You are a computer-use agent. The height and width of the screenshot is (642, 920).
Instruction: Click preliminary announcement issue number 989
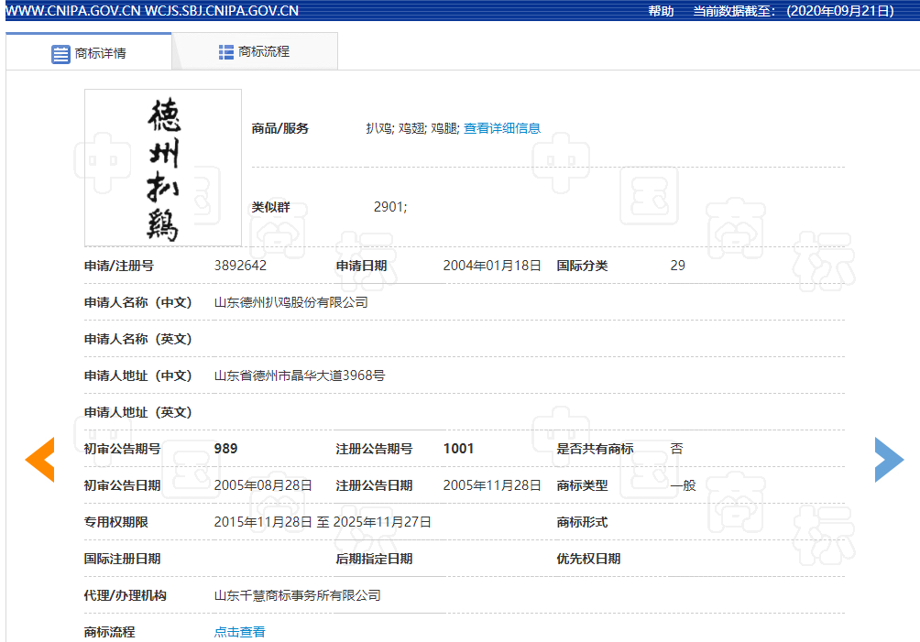pos(225,449)
